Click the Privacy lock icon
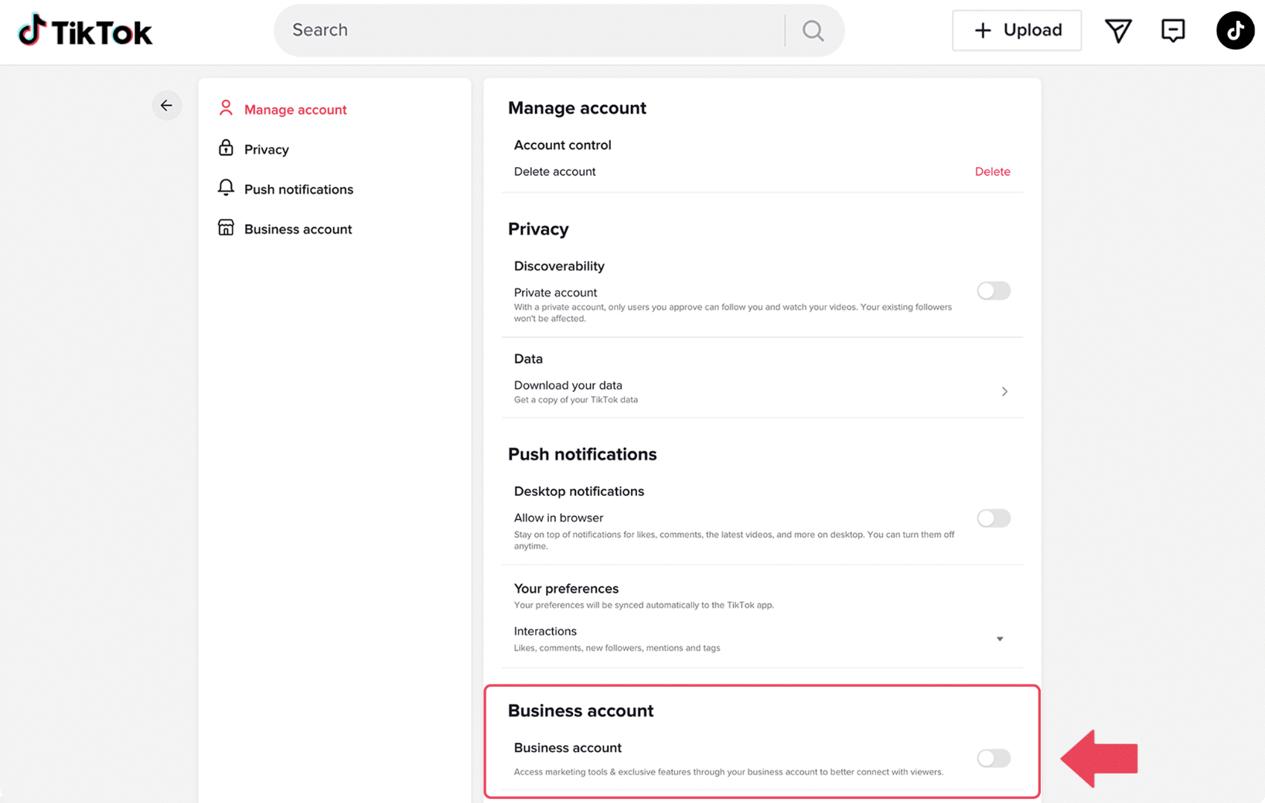This screenshot has width=1265, height=803. click(226, 147)
